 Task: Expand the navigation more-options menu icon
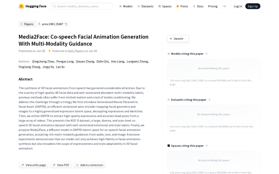(x=224, y=6)
